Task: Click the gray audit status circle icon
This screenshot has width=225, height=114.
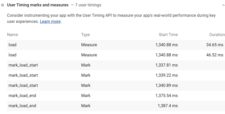Action: [3, 5]
